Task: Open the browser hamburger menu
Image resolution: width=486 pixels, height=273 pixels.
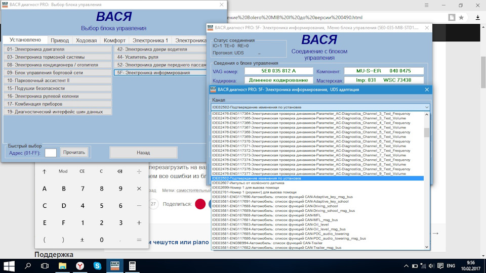Action: (x=426, y=5)
